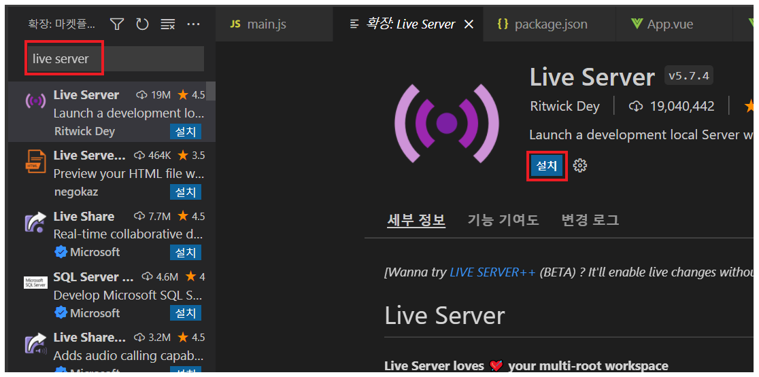
Task: Switch to the 변경 로그 tab
Action: (x=590, y=220)
